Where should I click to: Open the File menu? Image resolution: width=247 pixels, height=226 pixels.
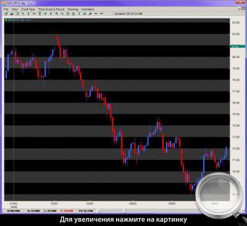(6, 9)
